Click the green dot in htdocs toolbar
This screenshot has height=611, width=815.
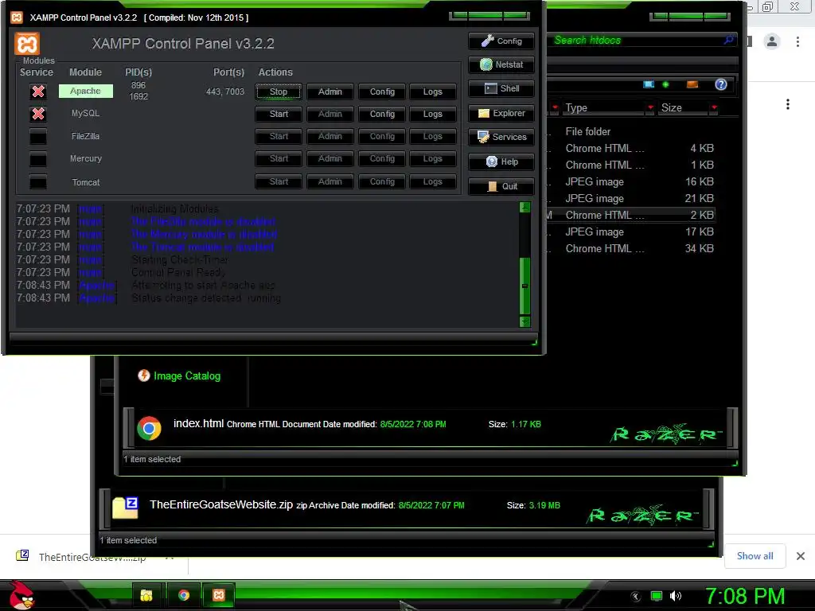coord(665,84)
